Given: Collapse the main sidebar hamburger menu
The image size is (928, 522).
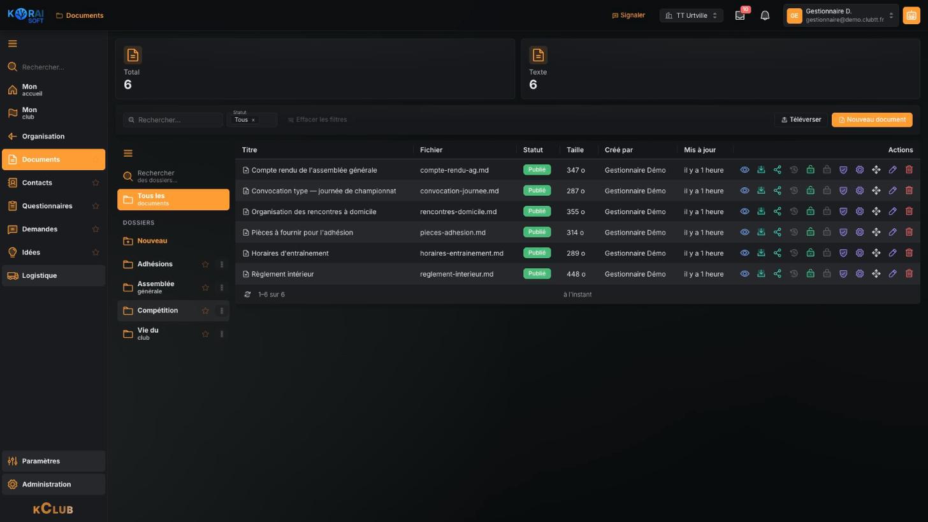Looking at the screenshot, I should pyautogui.click(x=12, y=43).
